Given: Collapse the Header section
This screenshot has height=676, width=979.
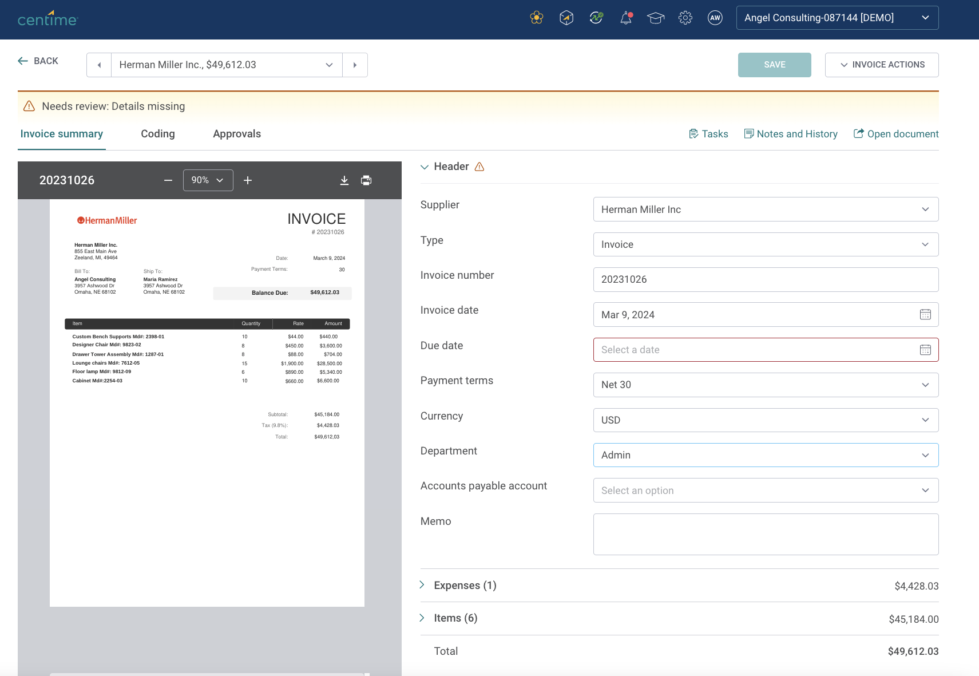Looking at the screenshot, I should coord(425,167).
